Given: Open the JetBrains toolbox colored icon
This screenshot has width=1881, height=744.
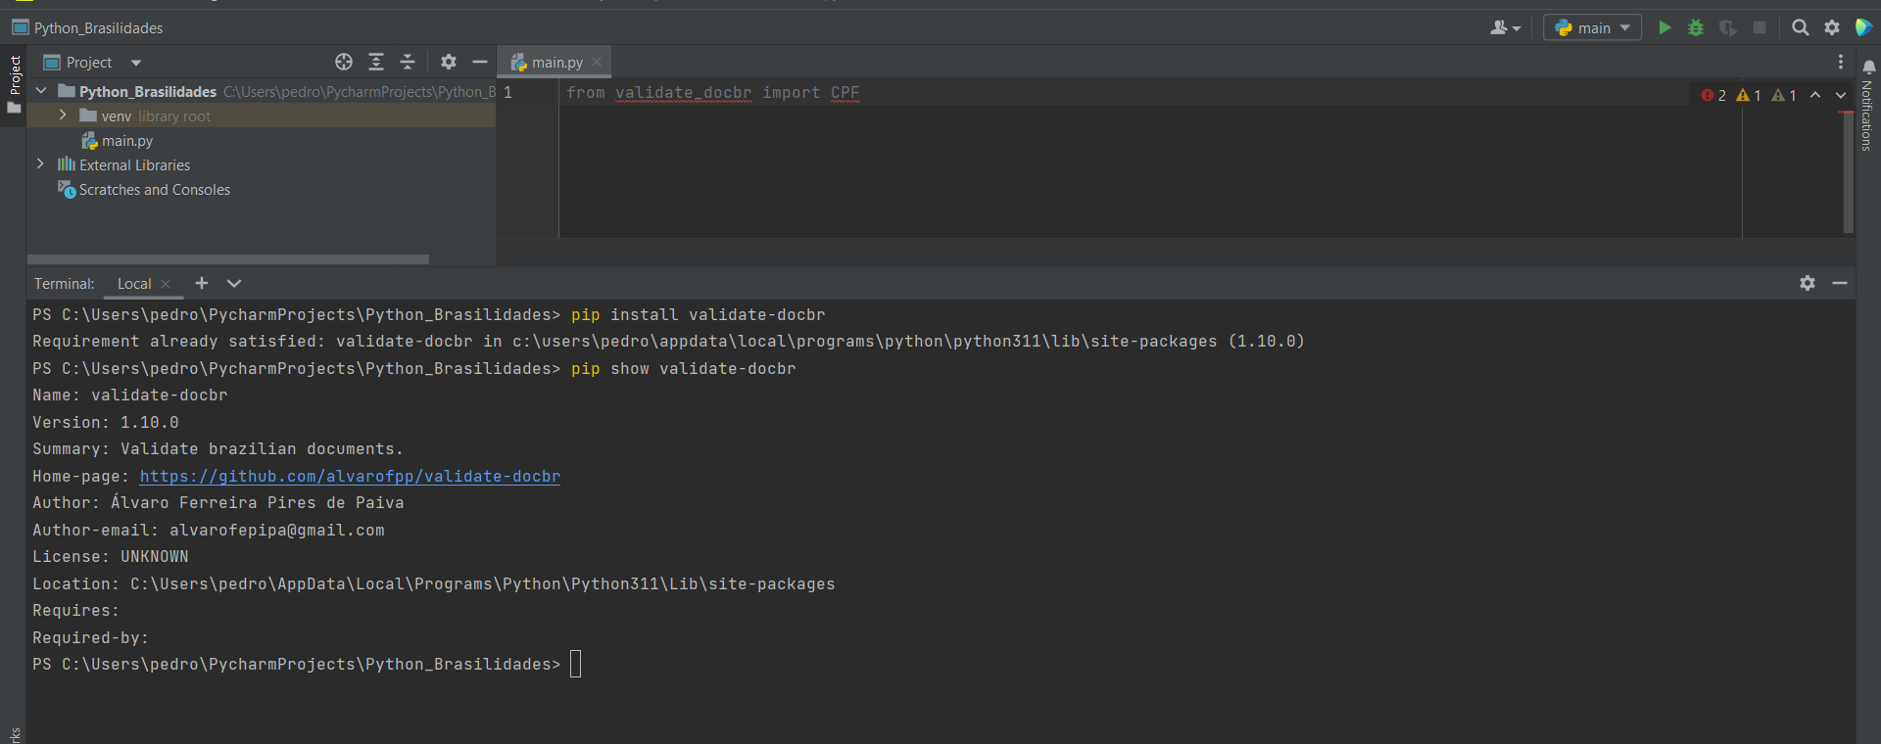Looking at the screenshot, I should pyautogui.click(x=1863, y=27).
